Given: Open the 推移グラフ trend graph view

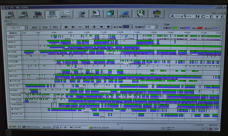Looking at the screenshot, I should (66, 14).
